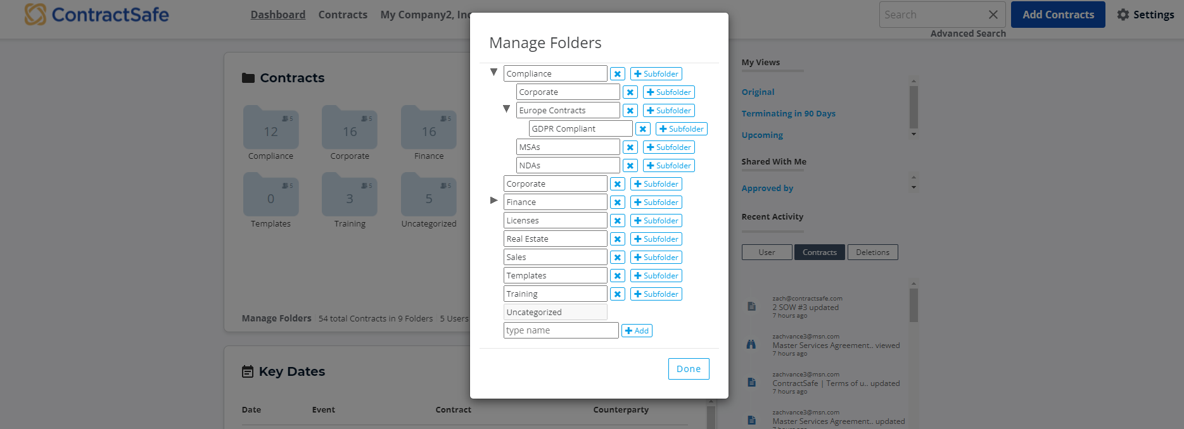Remove the MSAs folder
The width and height of the screenshot is (1184, 429).
630,147
